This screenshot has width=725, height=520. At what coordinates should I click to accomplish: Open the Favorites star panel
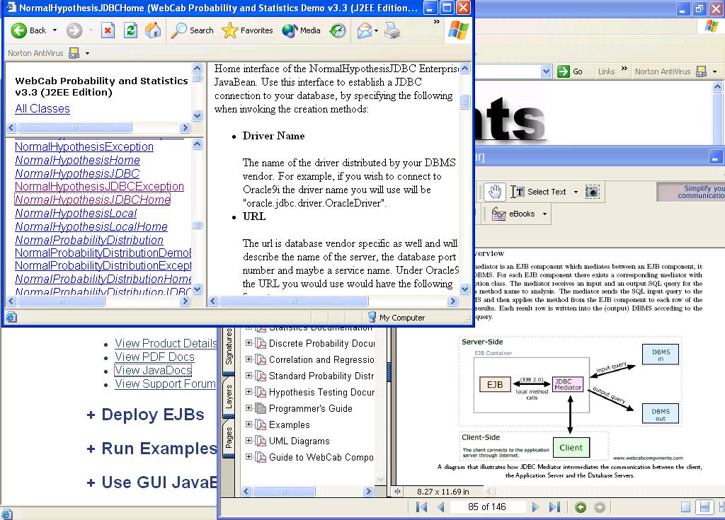[247, 30]
